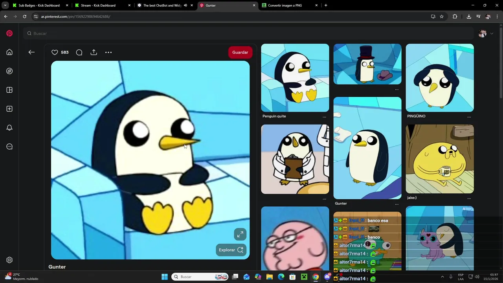Open Discord from taskbar
The width and height of the screenshot is (503, 283).
tap(327, 277)
